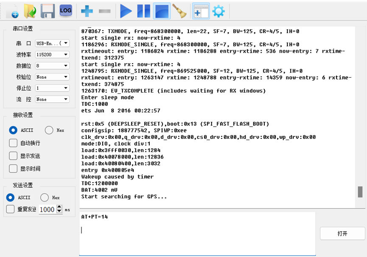Click the 1000 ms resend interval field
This screenshot has height=257, width=367.
(x=48, y=209)
